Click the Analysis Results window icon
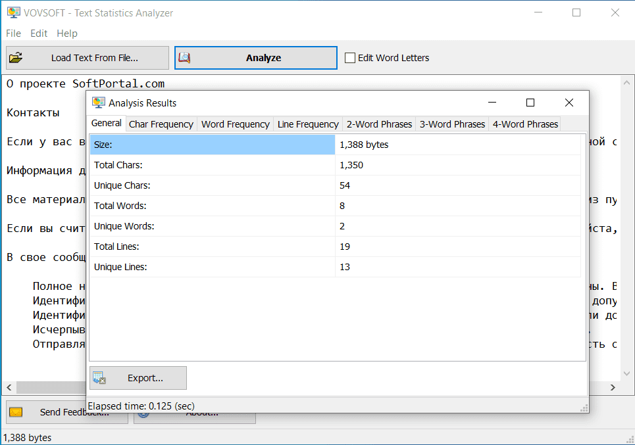 (99, 103)
